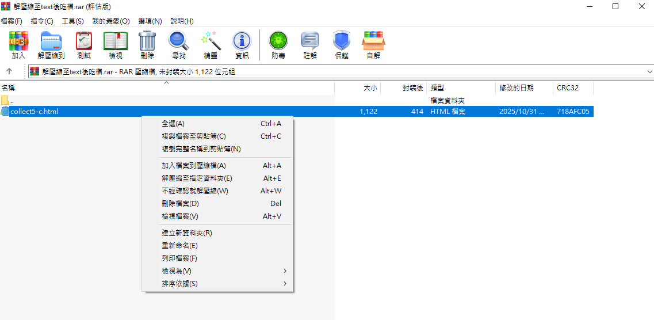This screenshot has height=320, width=654.
Task: Select 重新命名(E) in the context menu
Action: pyautogui.click(x=179, y=246)
